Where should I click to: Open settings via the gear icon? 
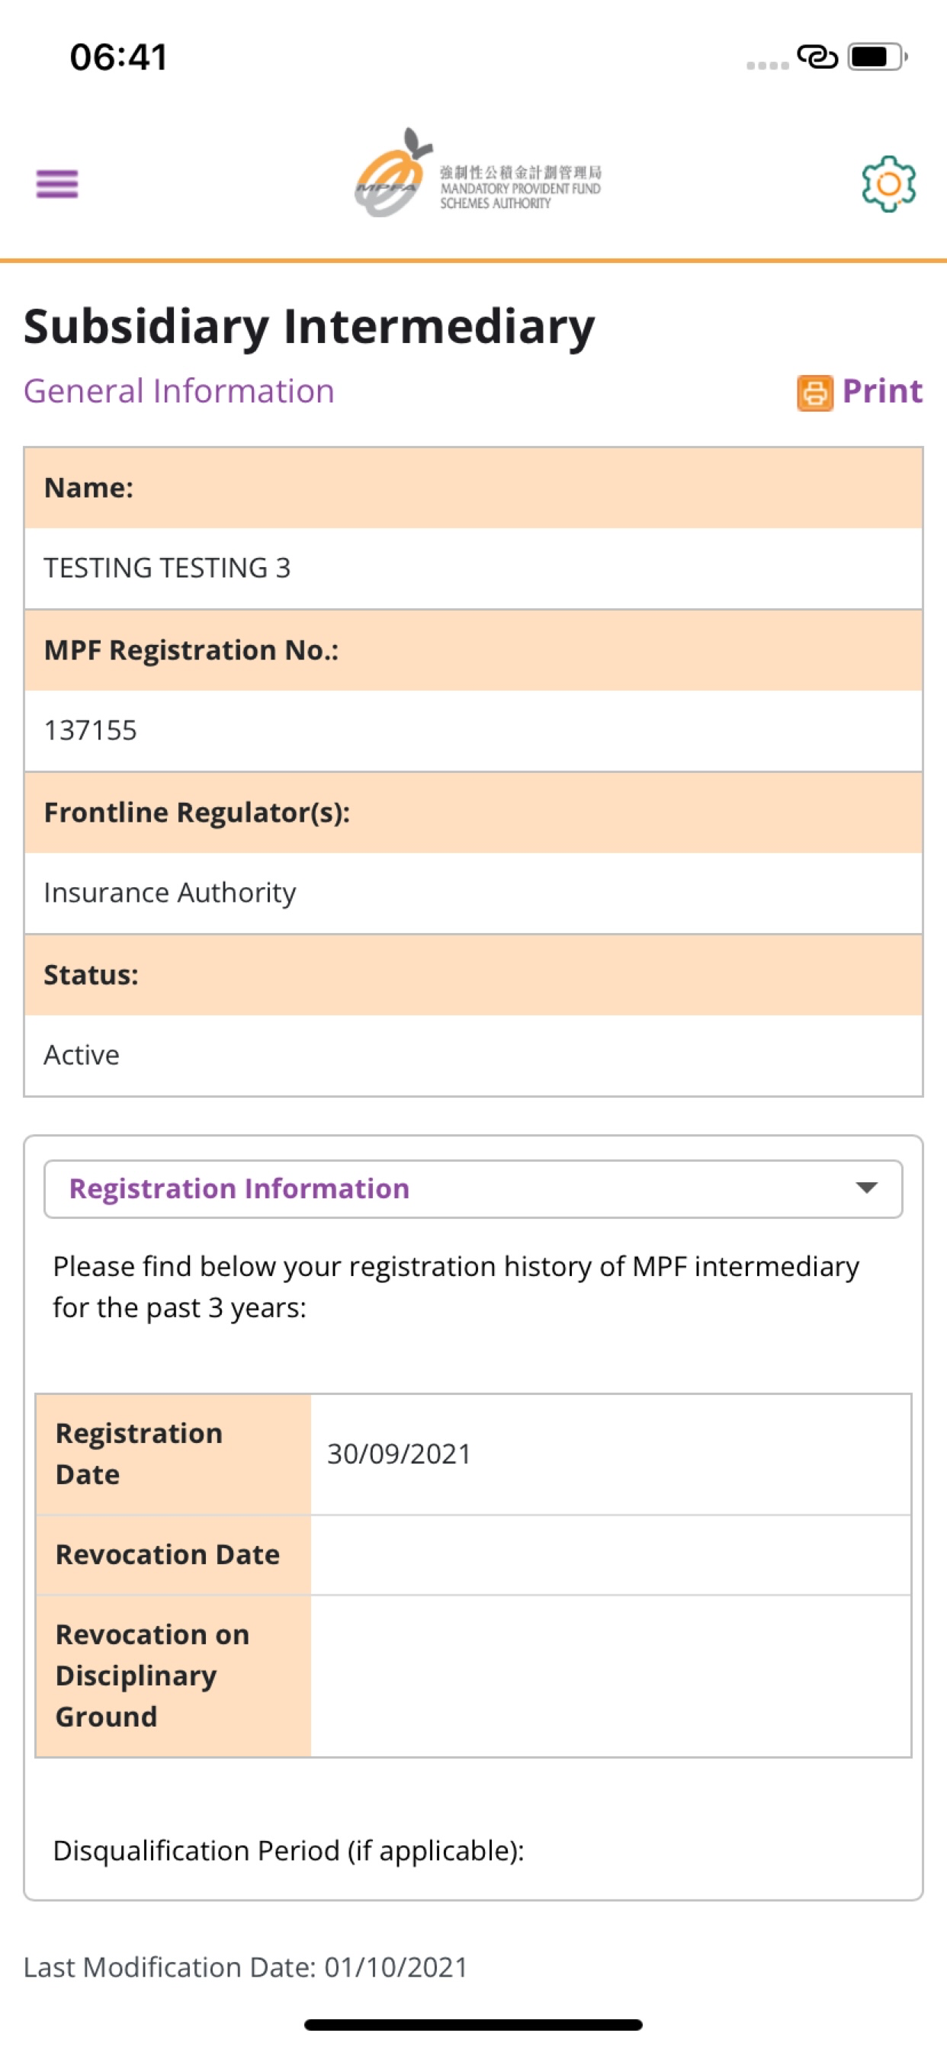coord(888,184)
